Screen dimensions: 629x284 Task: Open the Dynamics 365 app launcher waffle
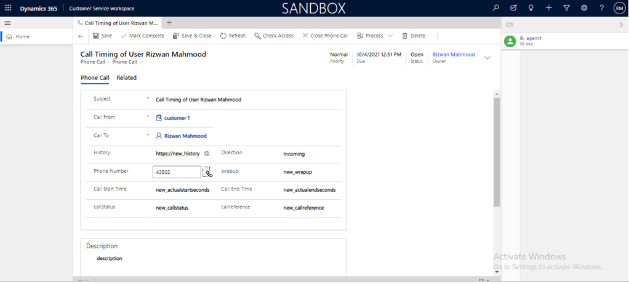(8, 8)
